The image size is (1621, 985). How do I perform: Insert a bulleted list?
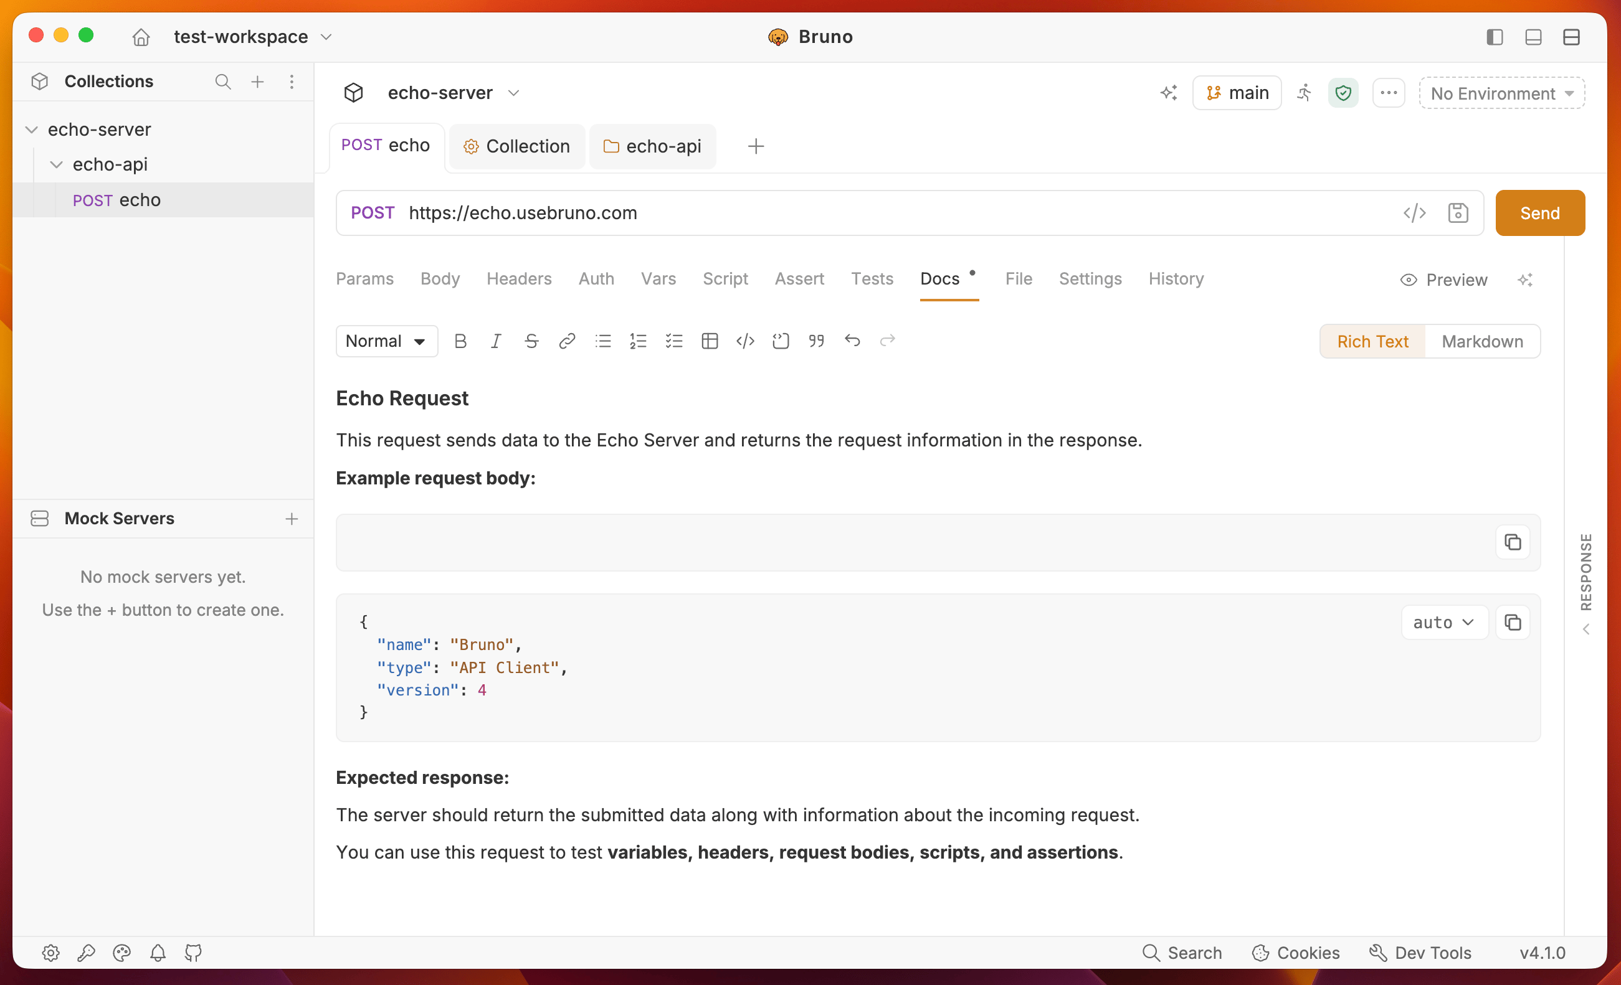coord(602,341)
